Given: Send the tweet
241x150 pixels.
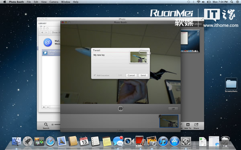Looking at the screenshot, I should click(143, 75).
